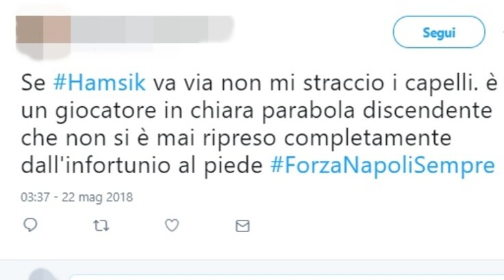Open the direct message envelope icon

[242, 226]
